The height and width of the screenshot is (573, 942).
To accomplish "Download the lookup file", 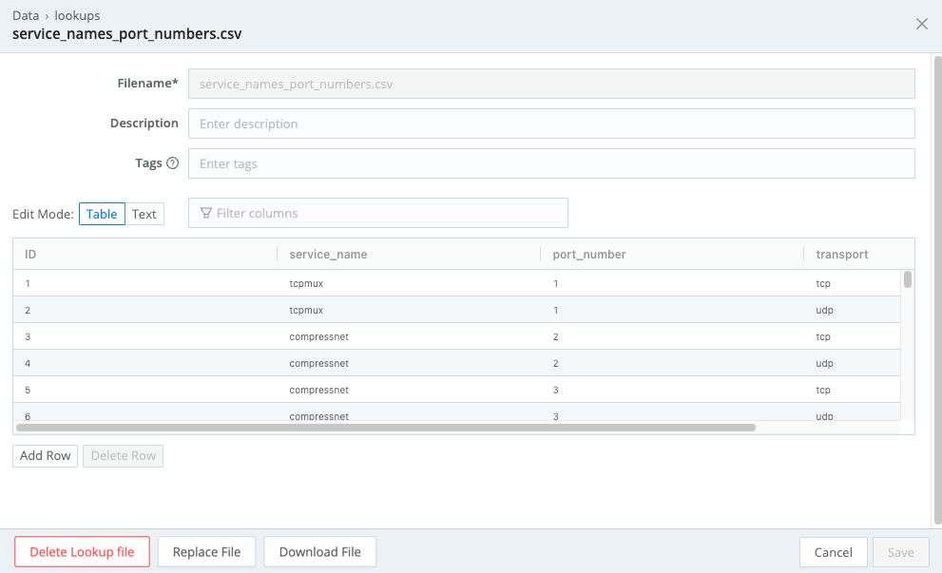I will tap(320, 552).
